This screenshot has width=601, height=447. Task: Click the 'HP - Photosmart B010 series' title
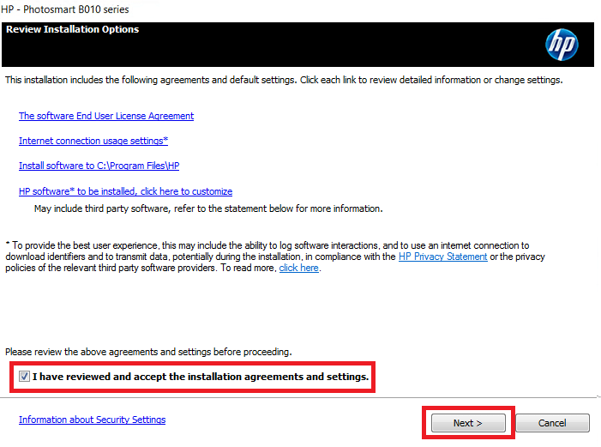click(x=65, y=9)
